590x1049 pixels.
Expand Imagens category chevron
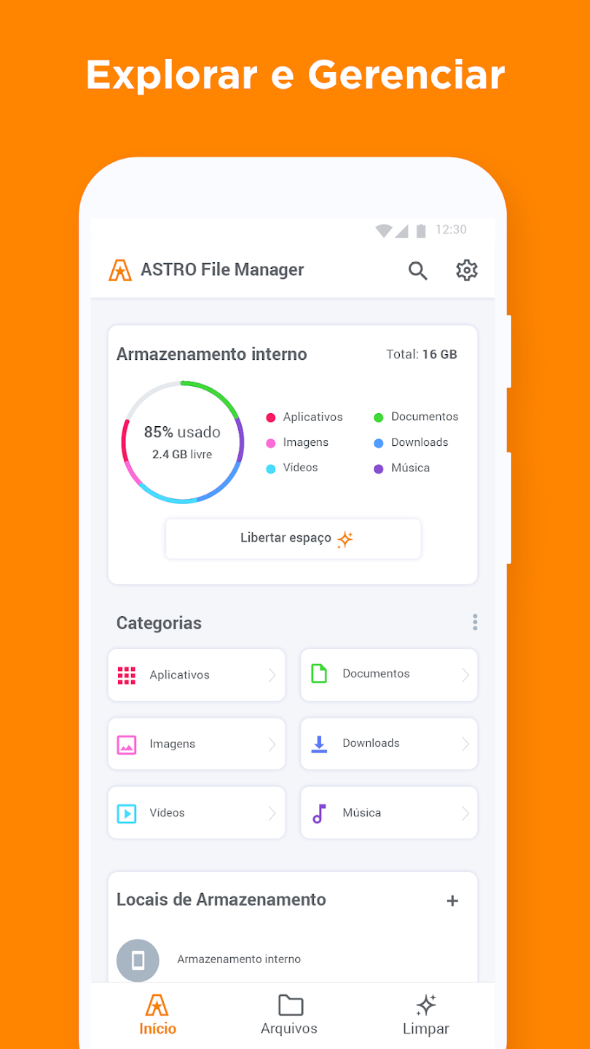point(272,744)
